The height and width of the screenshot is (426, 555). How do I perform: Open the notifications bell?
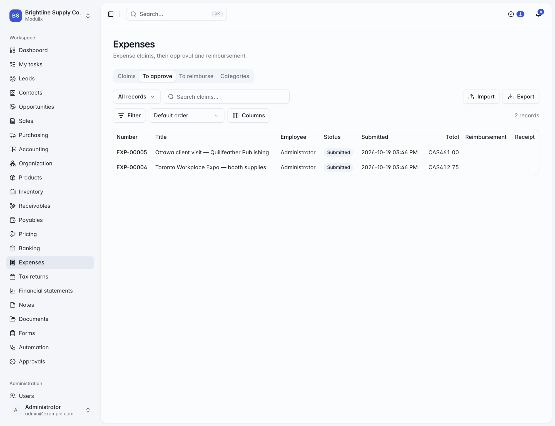(539, 14)
